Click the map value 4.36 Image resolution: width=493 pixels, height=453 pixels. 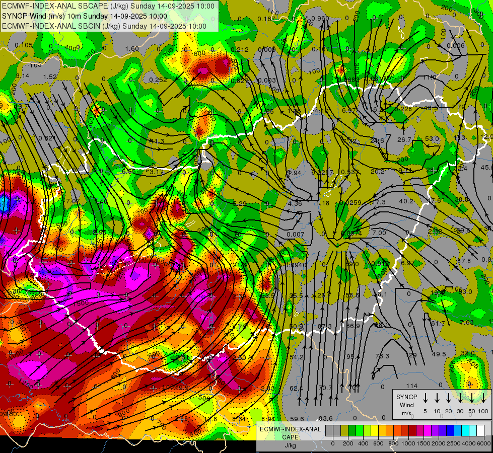pyautogui.click(x=295, y=203)
